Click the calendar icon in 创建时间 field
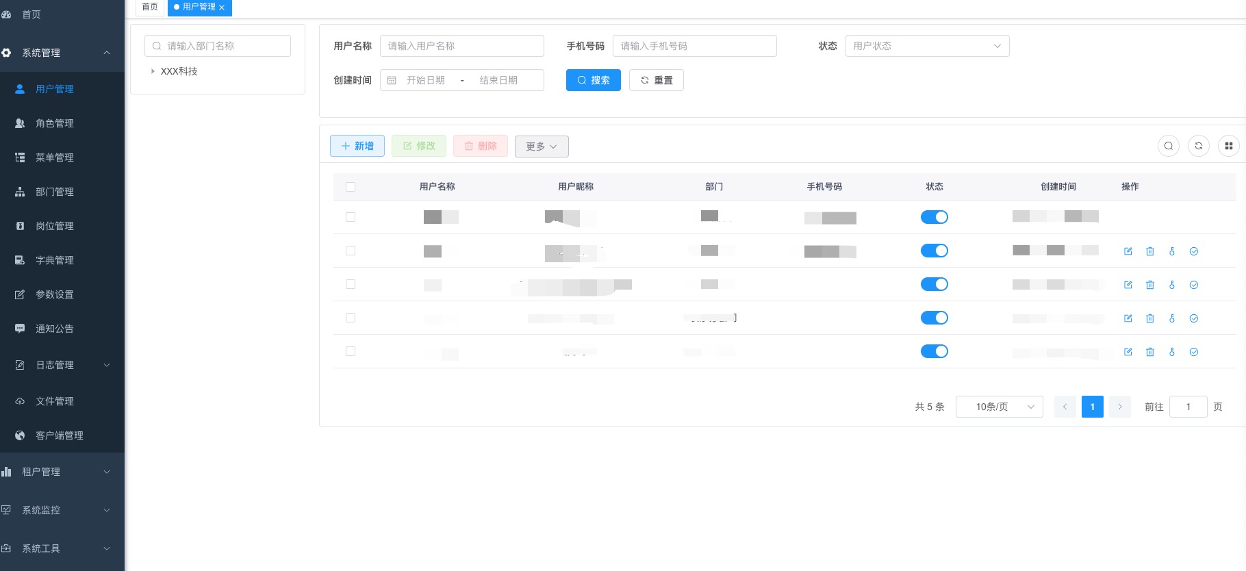 tap(392, 80)
